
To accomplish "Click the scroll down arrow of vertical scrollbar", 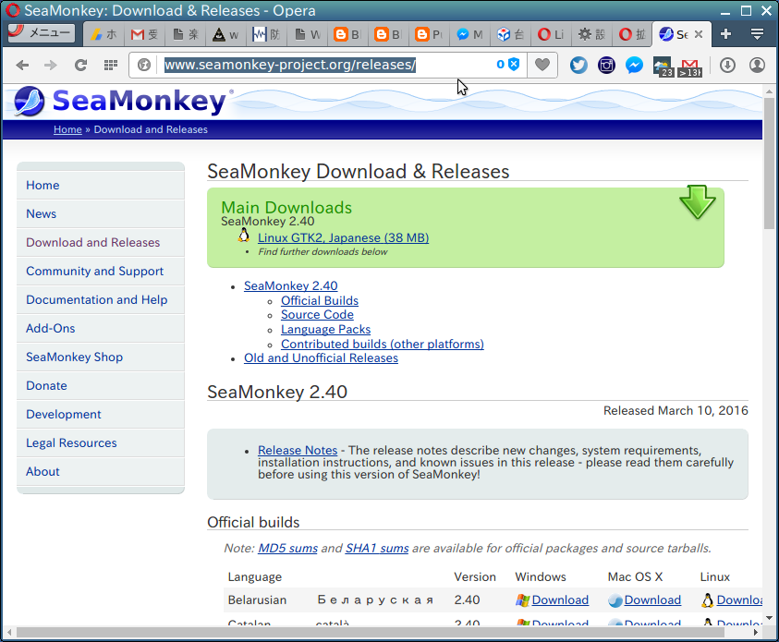I will pos(769,619).
